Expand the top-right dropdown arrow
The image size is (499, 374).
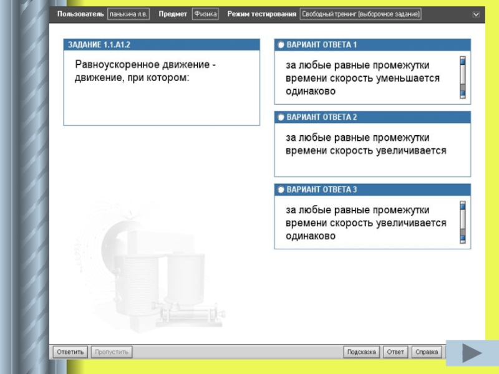coord(476,14)
